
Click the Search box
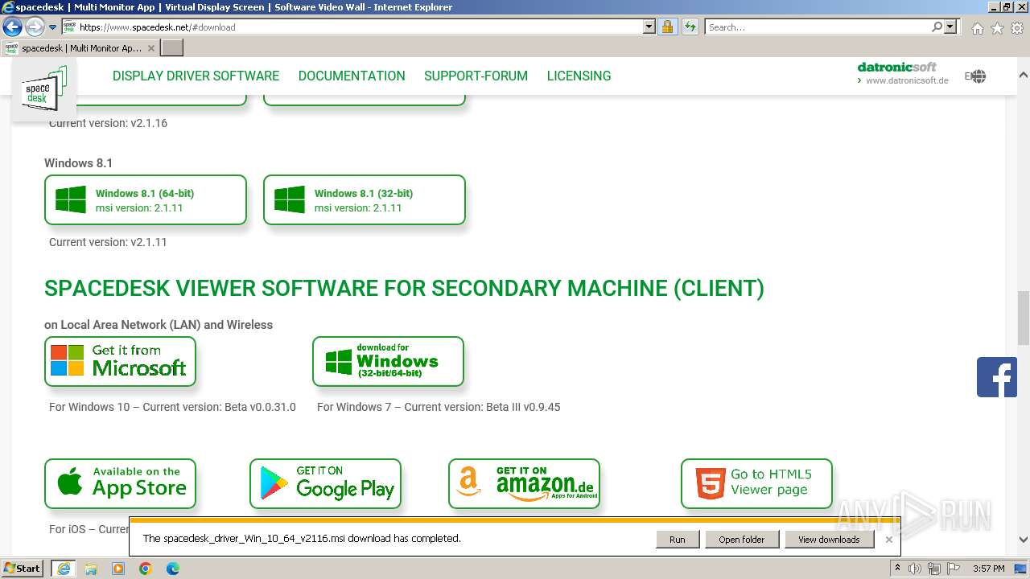(818, 27)
